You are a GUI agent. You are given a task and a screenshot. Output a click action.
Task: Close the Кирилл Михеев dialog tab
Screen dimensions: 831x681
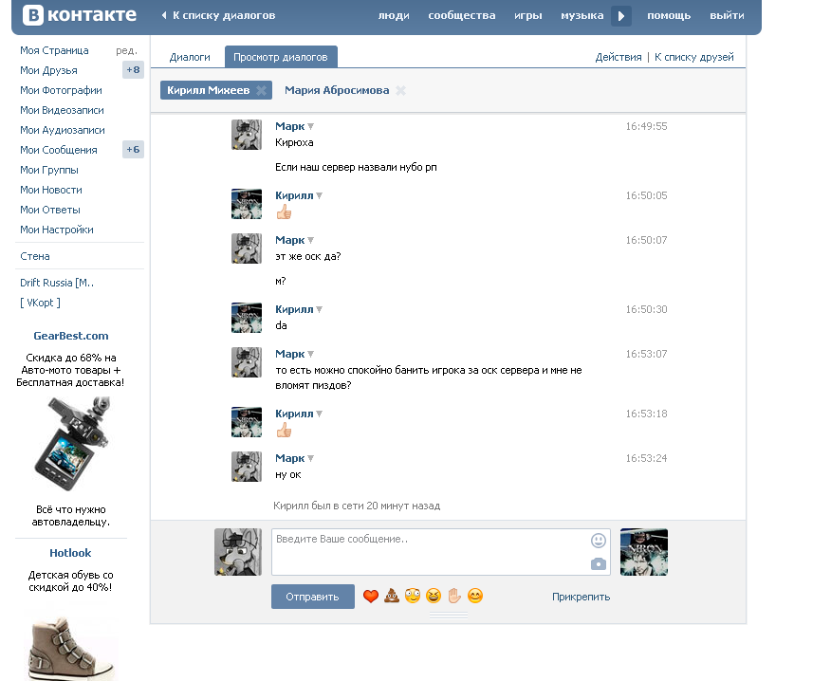click(x=261, y=90)
